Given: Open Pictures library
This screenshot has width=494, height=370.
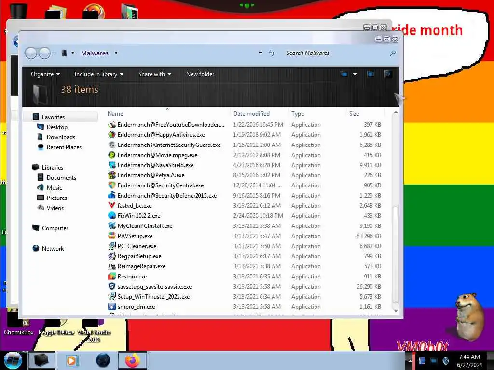Looking at the screenshot, I should click(57, 198).
